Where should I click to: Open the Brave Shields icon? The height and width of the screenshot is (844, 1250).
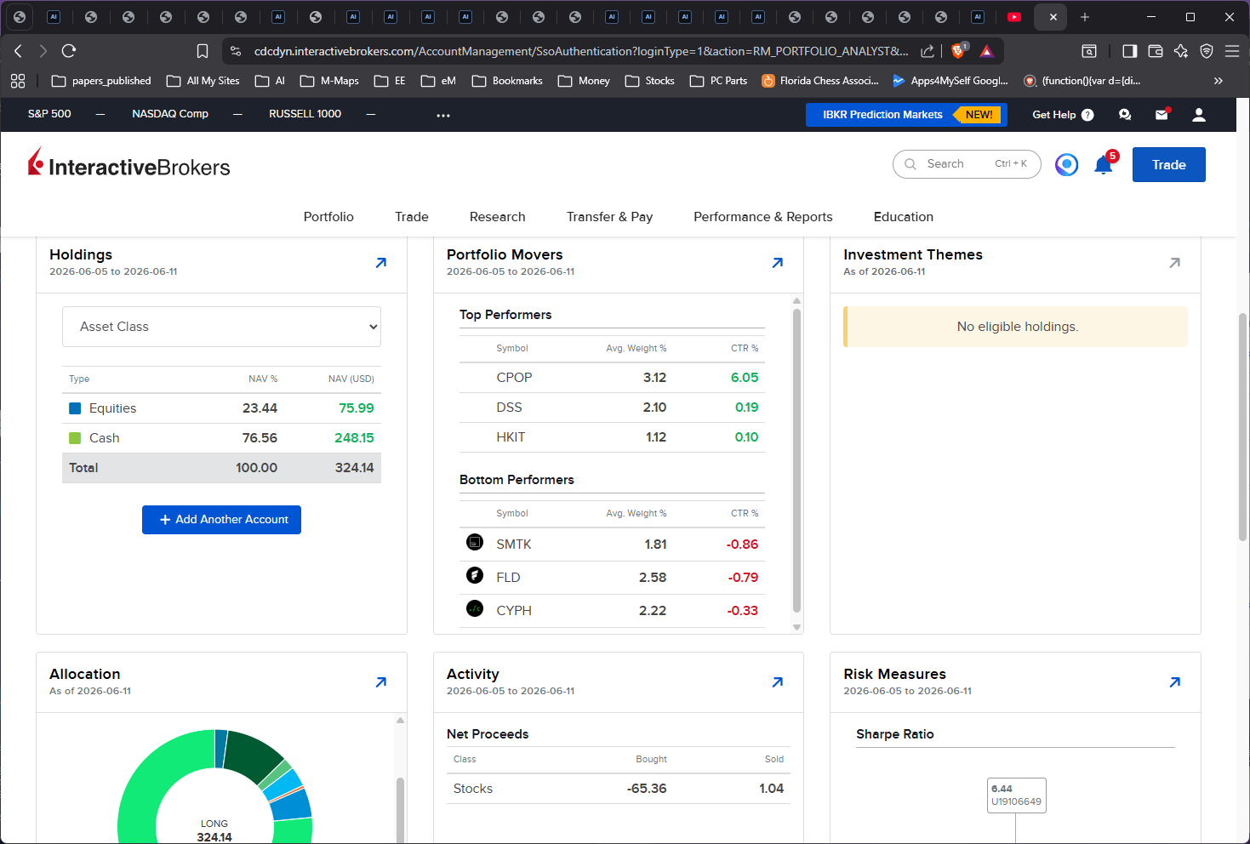[958, 51]
